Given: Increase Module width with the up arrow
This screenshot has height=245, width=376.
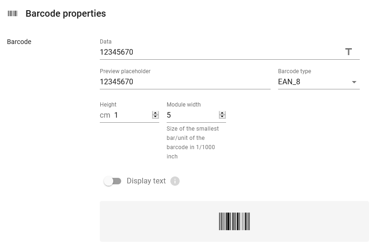Looking at the screenshot, I should (222, 113).
